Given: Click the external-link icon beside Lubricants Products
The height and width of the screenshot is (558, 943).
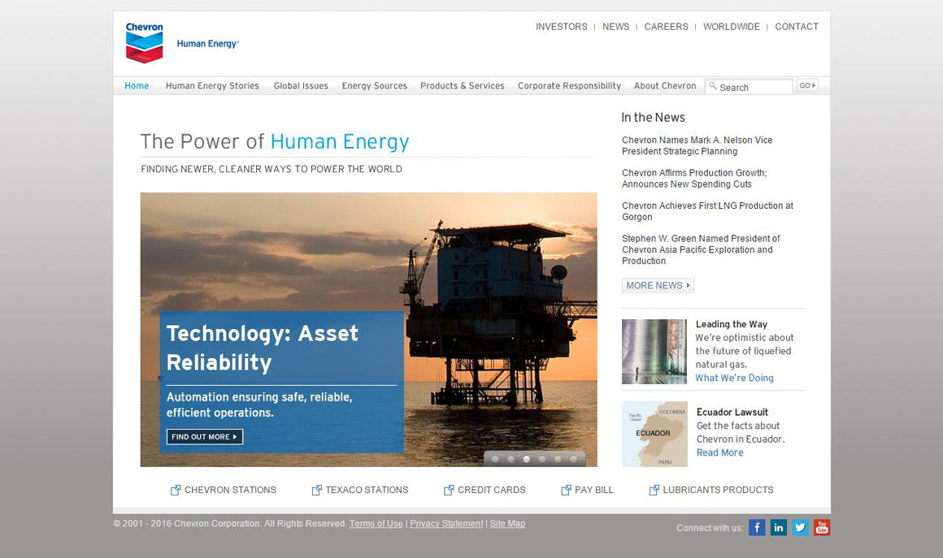Looking at the screenshot, I should pos(654,490).
